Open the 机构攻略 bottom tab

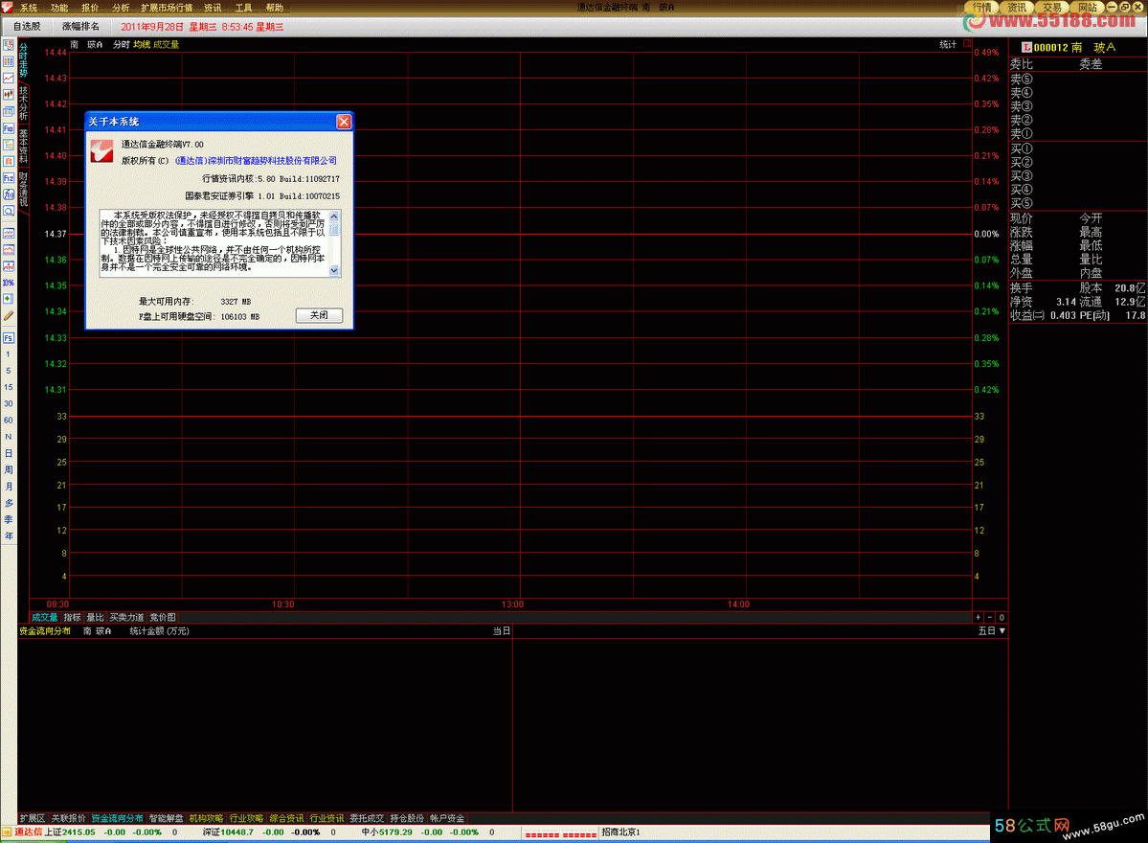tap(207, 818)
